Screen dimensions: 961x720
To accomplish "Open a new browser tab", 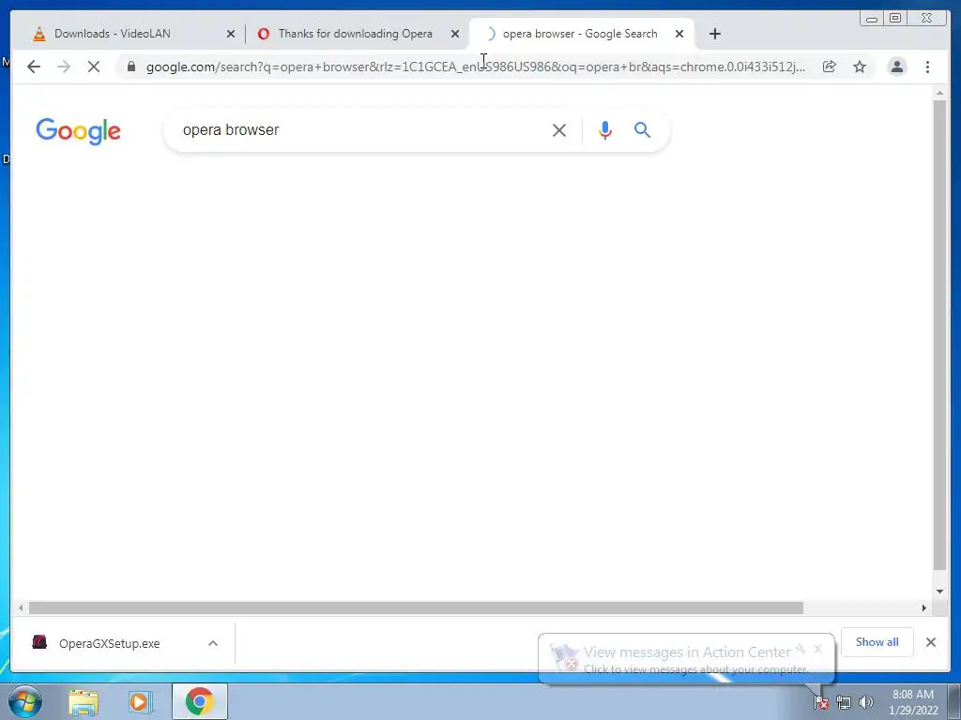I will point(714,34).
